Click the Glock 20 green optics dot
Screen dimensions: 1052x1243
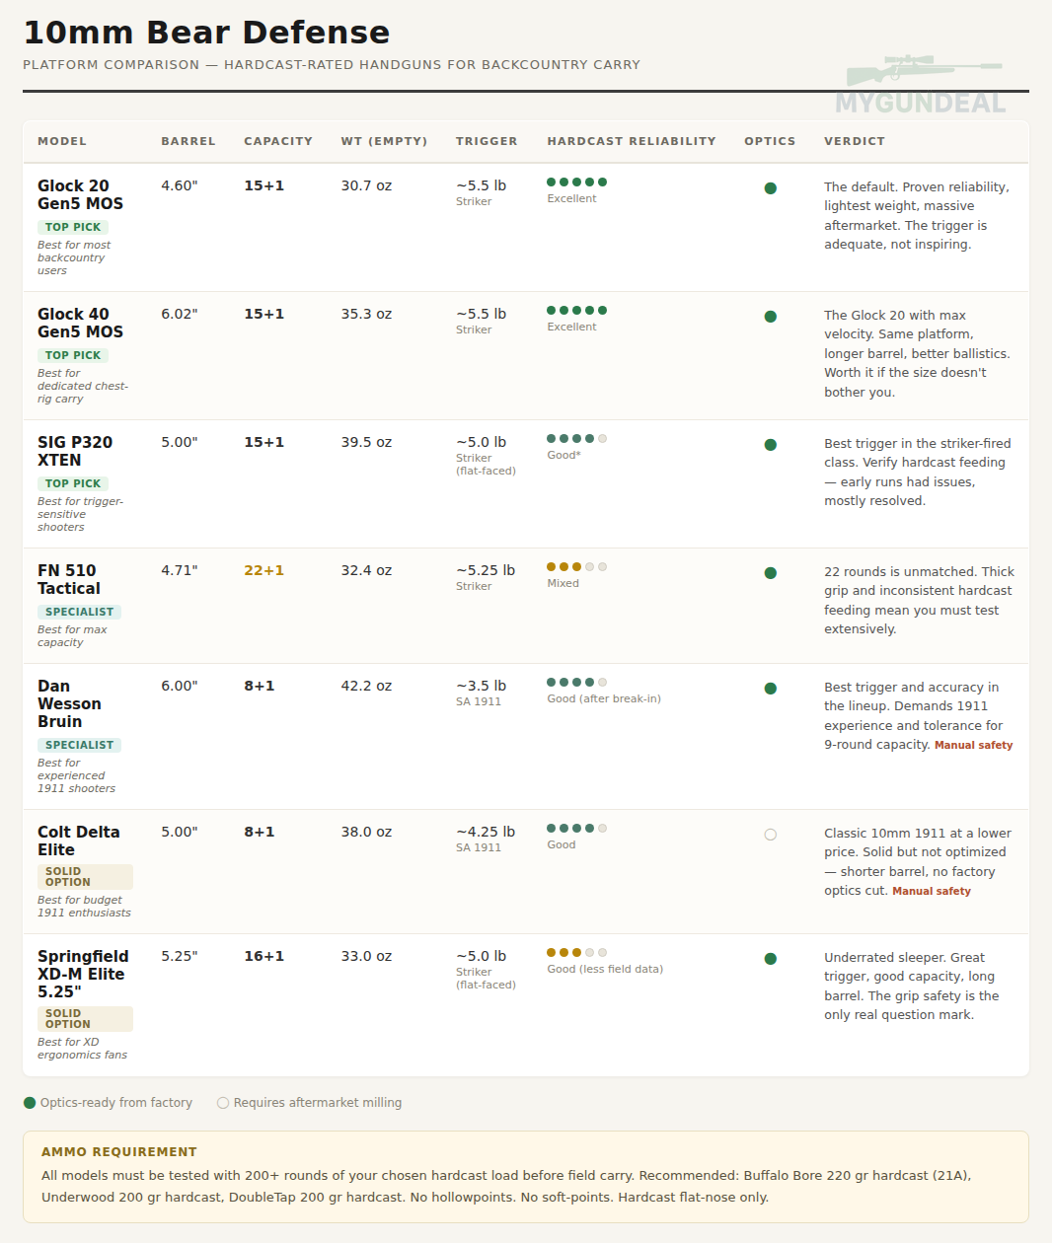tap(771, 188)
